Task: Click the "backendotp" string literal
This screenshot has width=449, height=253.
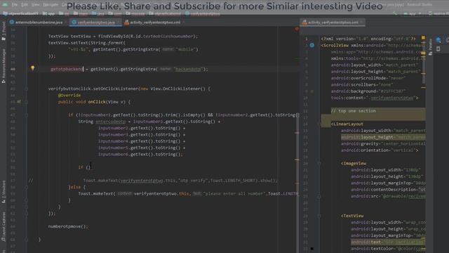Action: (188, 69)
